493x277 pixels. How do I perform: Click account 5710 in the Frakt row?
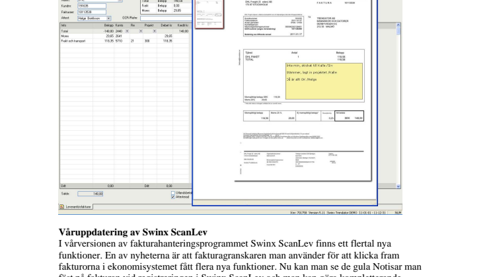119,41
